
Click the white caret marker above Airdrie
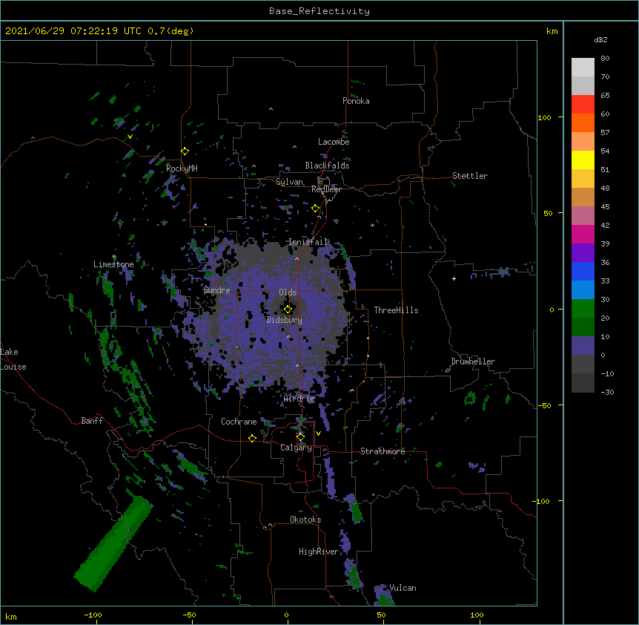[297, 365]
